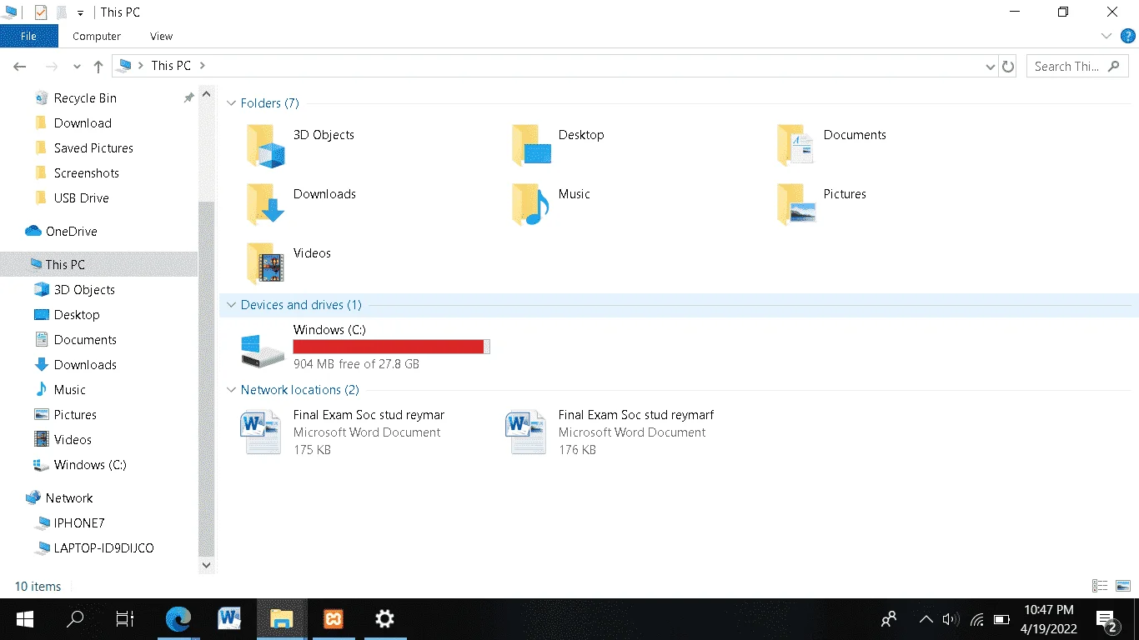Open the Pictures folder in Folders group

821,204
